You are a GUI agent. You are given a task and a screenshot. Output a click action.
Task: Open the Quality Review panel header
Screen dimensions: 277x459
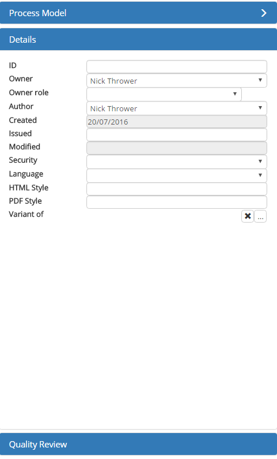click(x=138, y=444)
